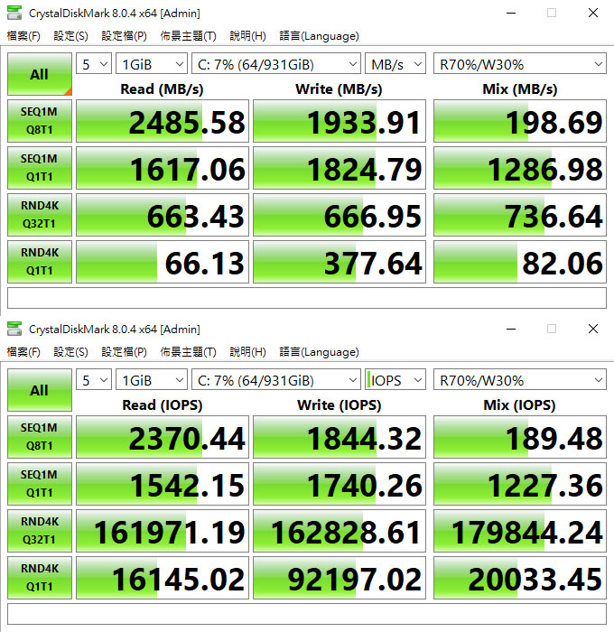
Task: Click read result 2485.58 in top window
Action: coord(163,121)
